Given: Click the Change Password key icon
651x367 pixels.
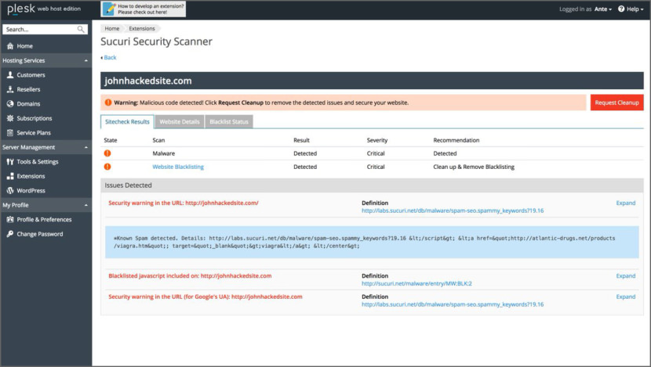Looking at the screenshot, I should pyautogui.click(x=10, y=234).
